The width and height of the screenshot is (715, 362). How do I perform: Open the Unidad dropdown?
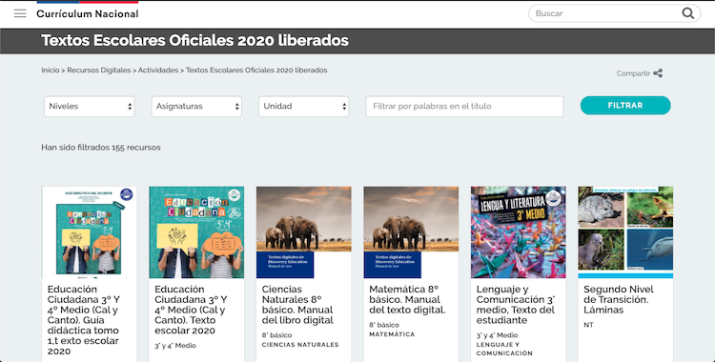(x=304, y=107)
